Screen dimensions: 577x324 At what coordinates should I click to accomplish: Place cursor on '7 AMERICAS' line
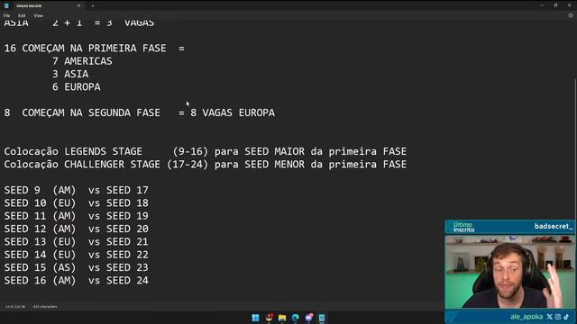click(82, 61)
